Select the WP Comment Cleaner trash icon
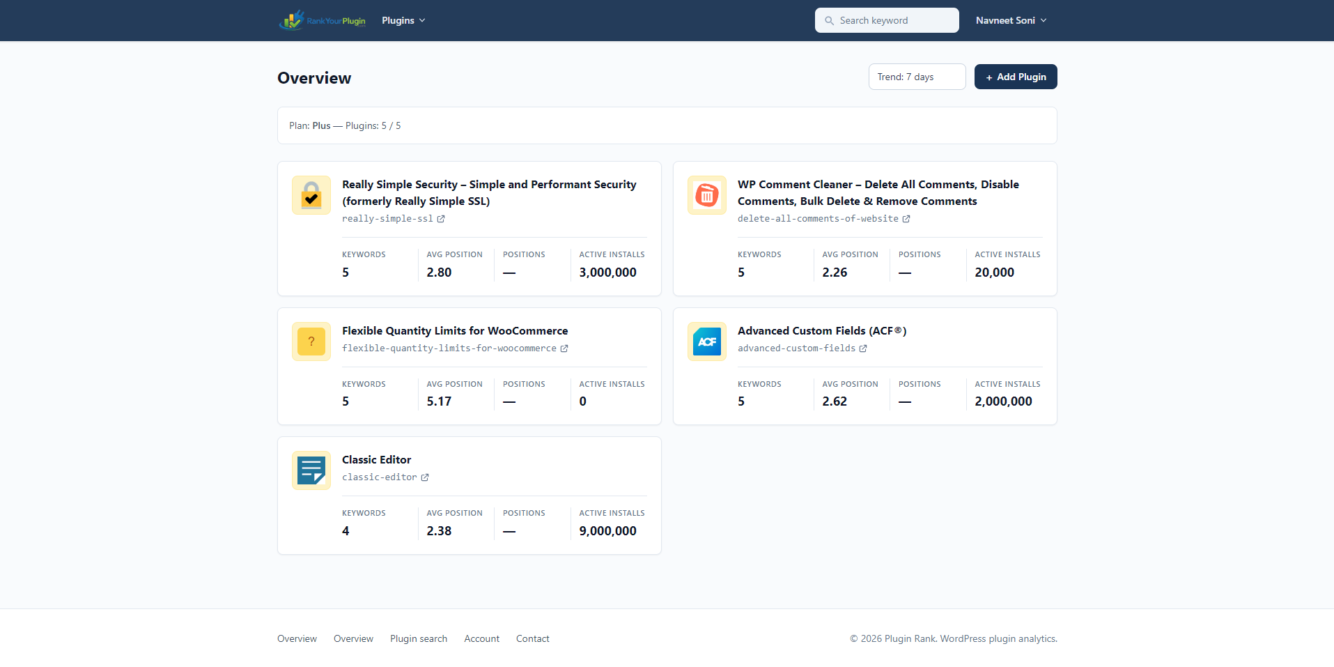1334x667 pixels. pos(706,195)
